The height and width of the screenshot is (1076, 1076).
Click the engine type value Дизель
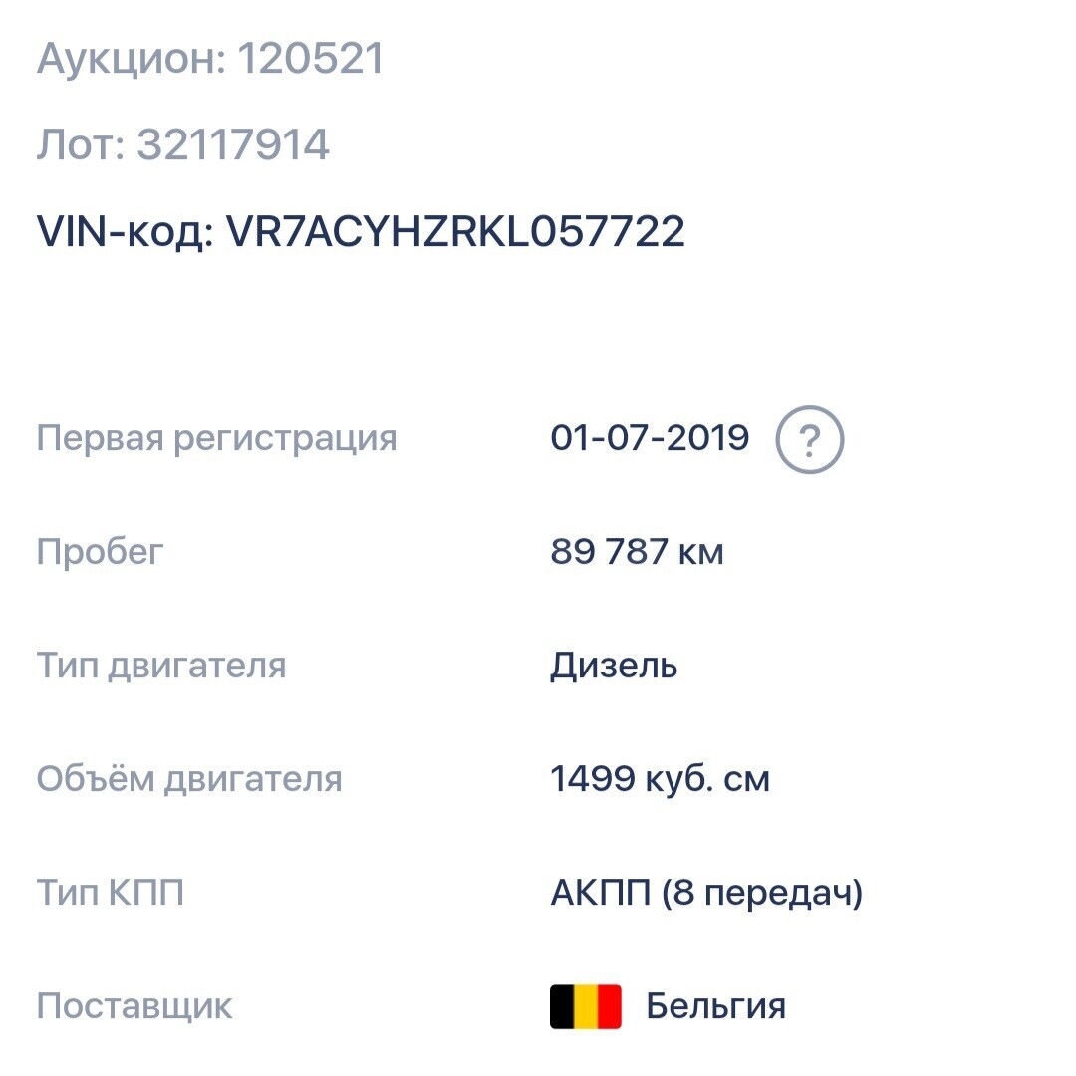614,666
